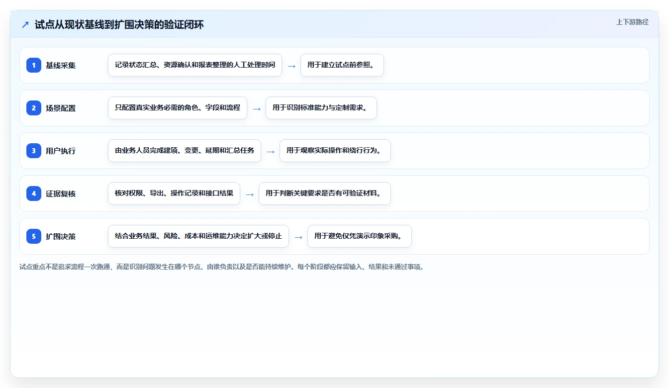Click step number 3 badge
669x388 pixels.
click(x=34, y=151)
